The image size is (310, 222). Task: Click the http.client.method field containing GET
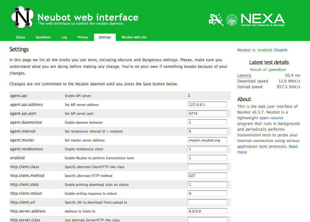pos(207,175)
